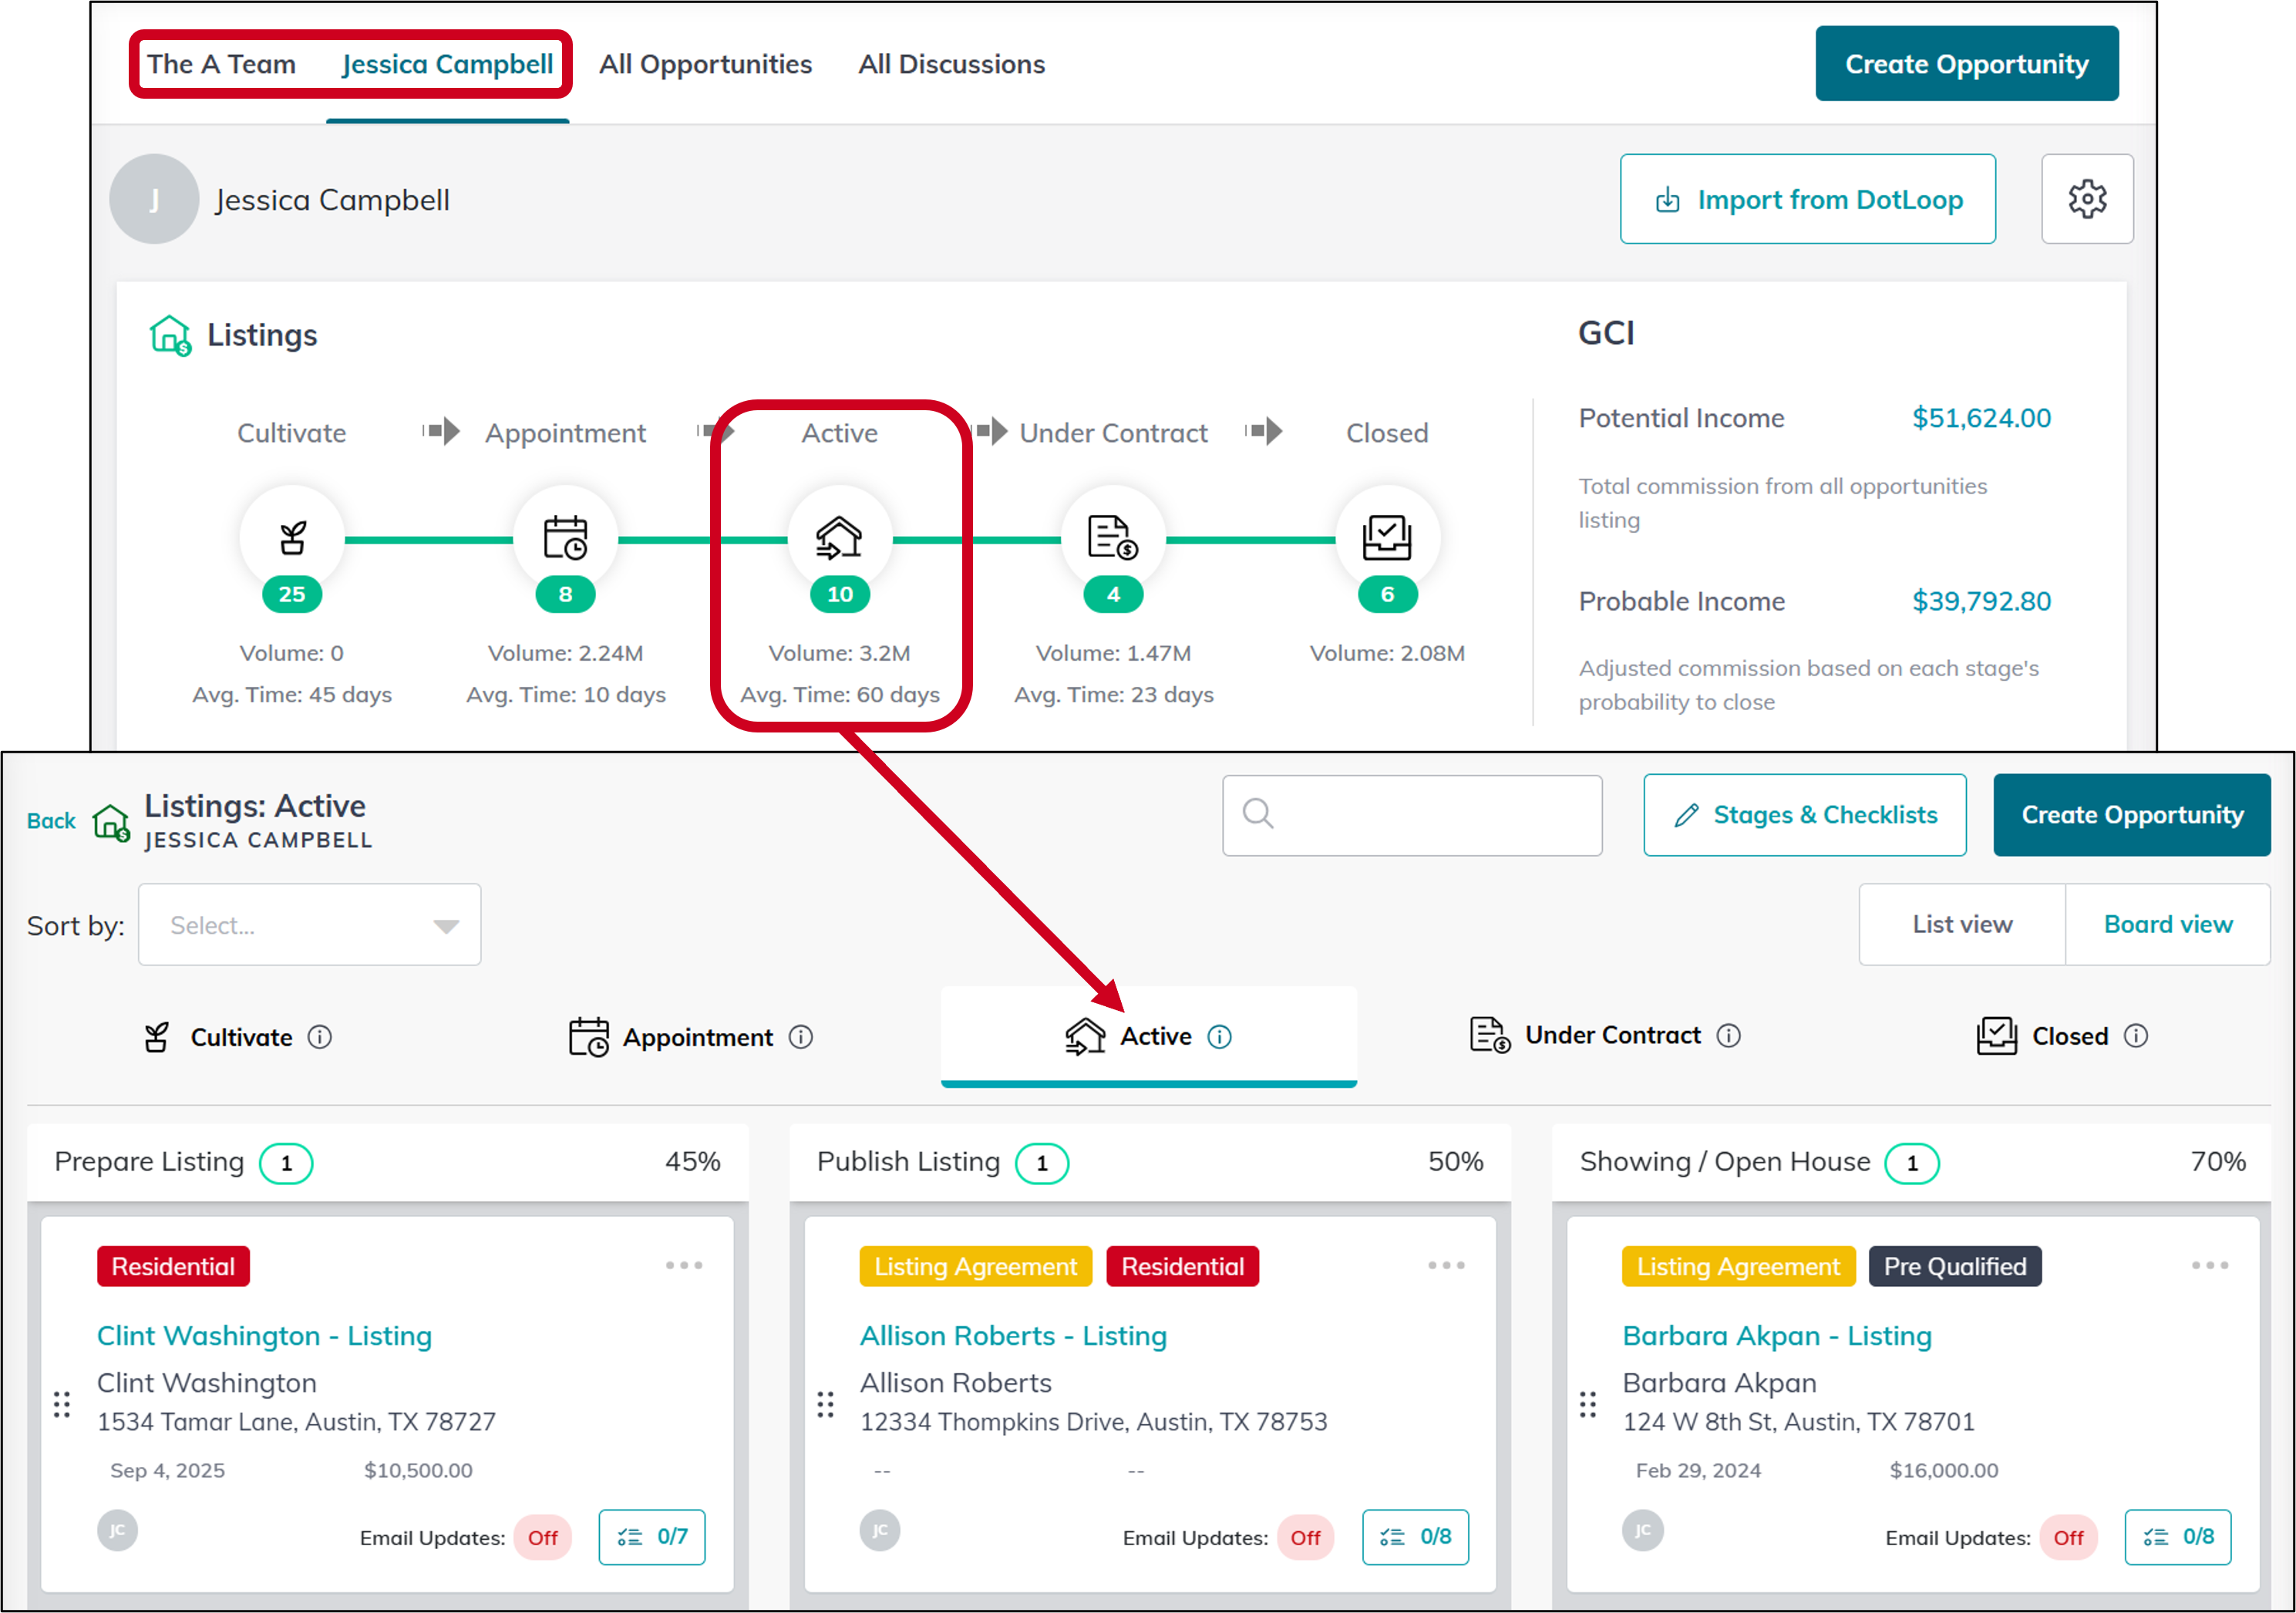Open the Sort by dropdown
2296x1613 pixels.
click(x=309, y=925)
